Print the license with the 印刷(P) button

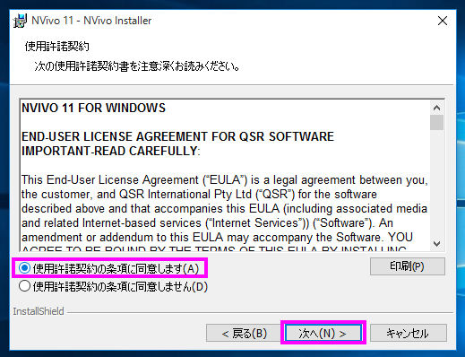coord(408,266)
